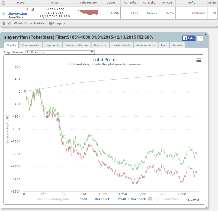218x211 pixels.
Task: Sort by the Count column header
Action: (111, 3)
